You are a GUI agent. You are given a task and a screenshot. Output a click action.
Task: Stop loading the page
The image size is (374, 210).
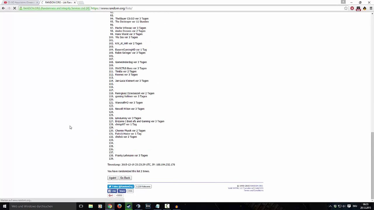[14, 8]
